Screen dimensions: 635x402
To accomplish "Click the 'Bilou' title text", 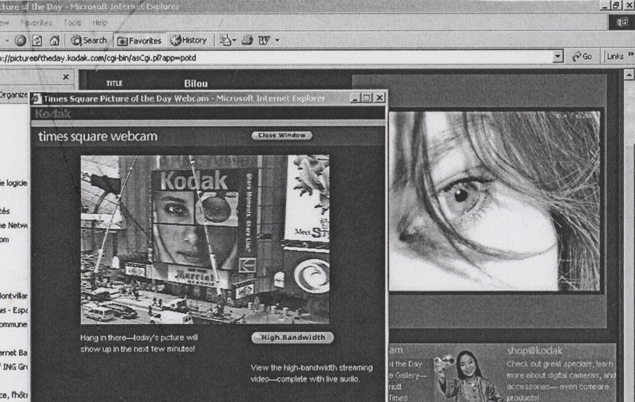I will coord(196,84).
